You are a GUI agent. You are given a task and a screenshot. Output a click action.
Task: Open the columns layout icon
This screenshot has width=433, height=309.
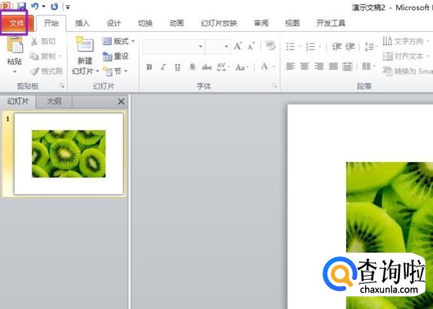point(368,66)
